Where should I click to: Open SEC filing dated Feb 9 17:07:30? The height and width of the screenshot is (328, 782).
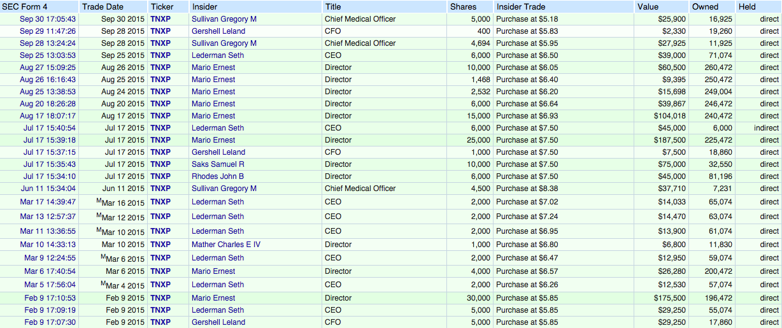pyautogui.click(x=50, y=322)
